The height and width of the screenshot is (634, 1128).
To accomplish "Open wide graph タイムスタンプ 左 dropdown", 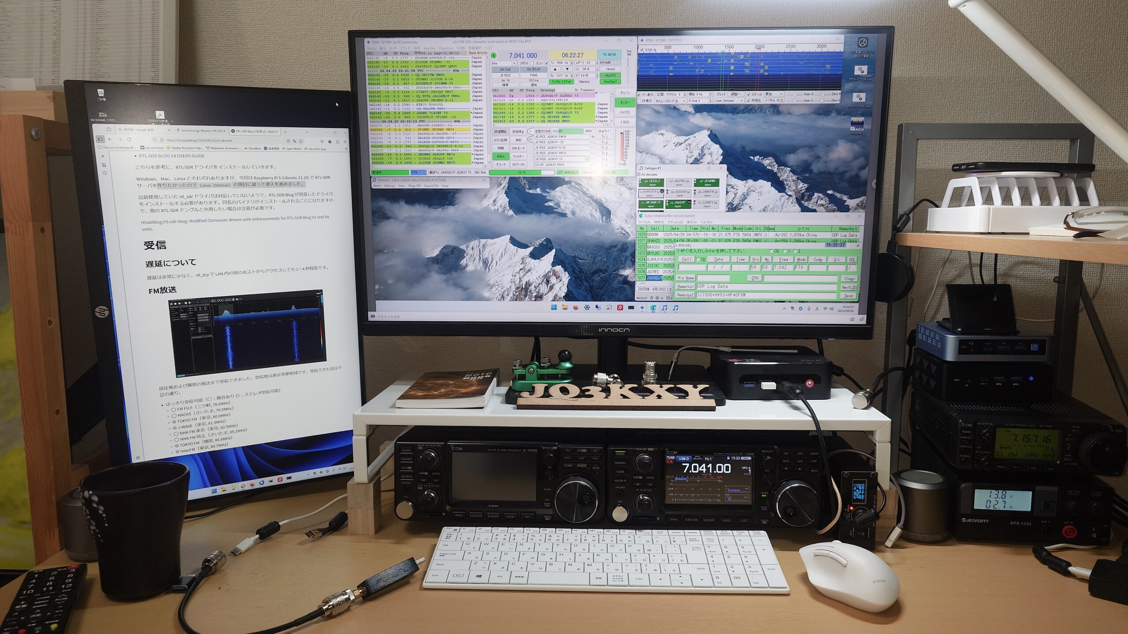I will pos(680,101).
